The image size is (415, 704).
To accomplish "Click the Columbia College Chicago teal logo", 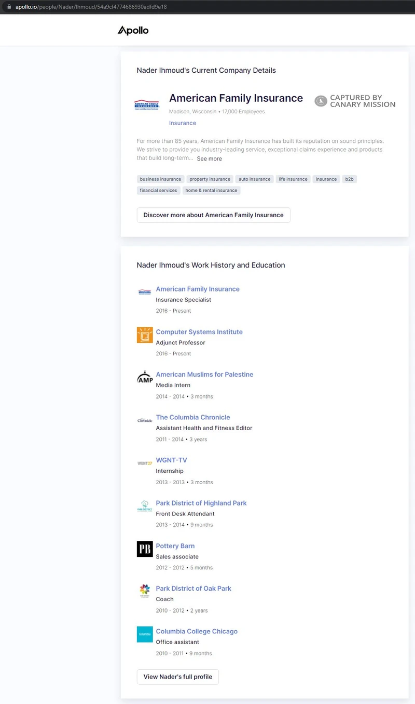I will (145, 634).
